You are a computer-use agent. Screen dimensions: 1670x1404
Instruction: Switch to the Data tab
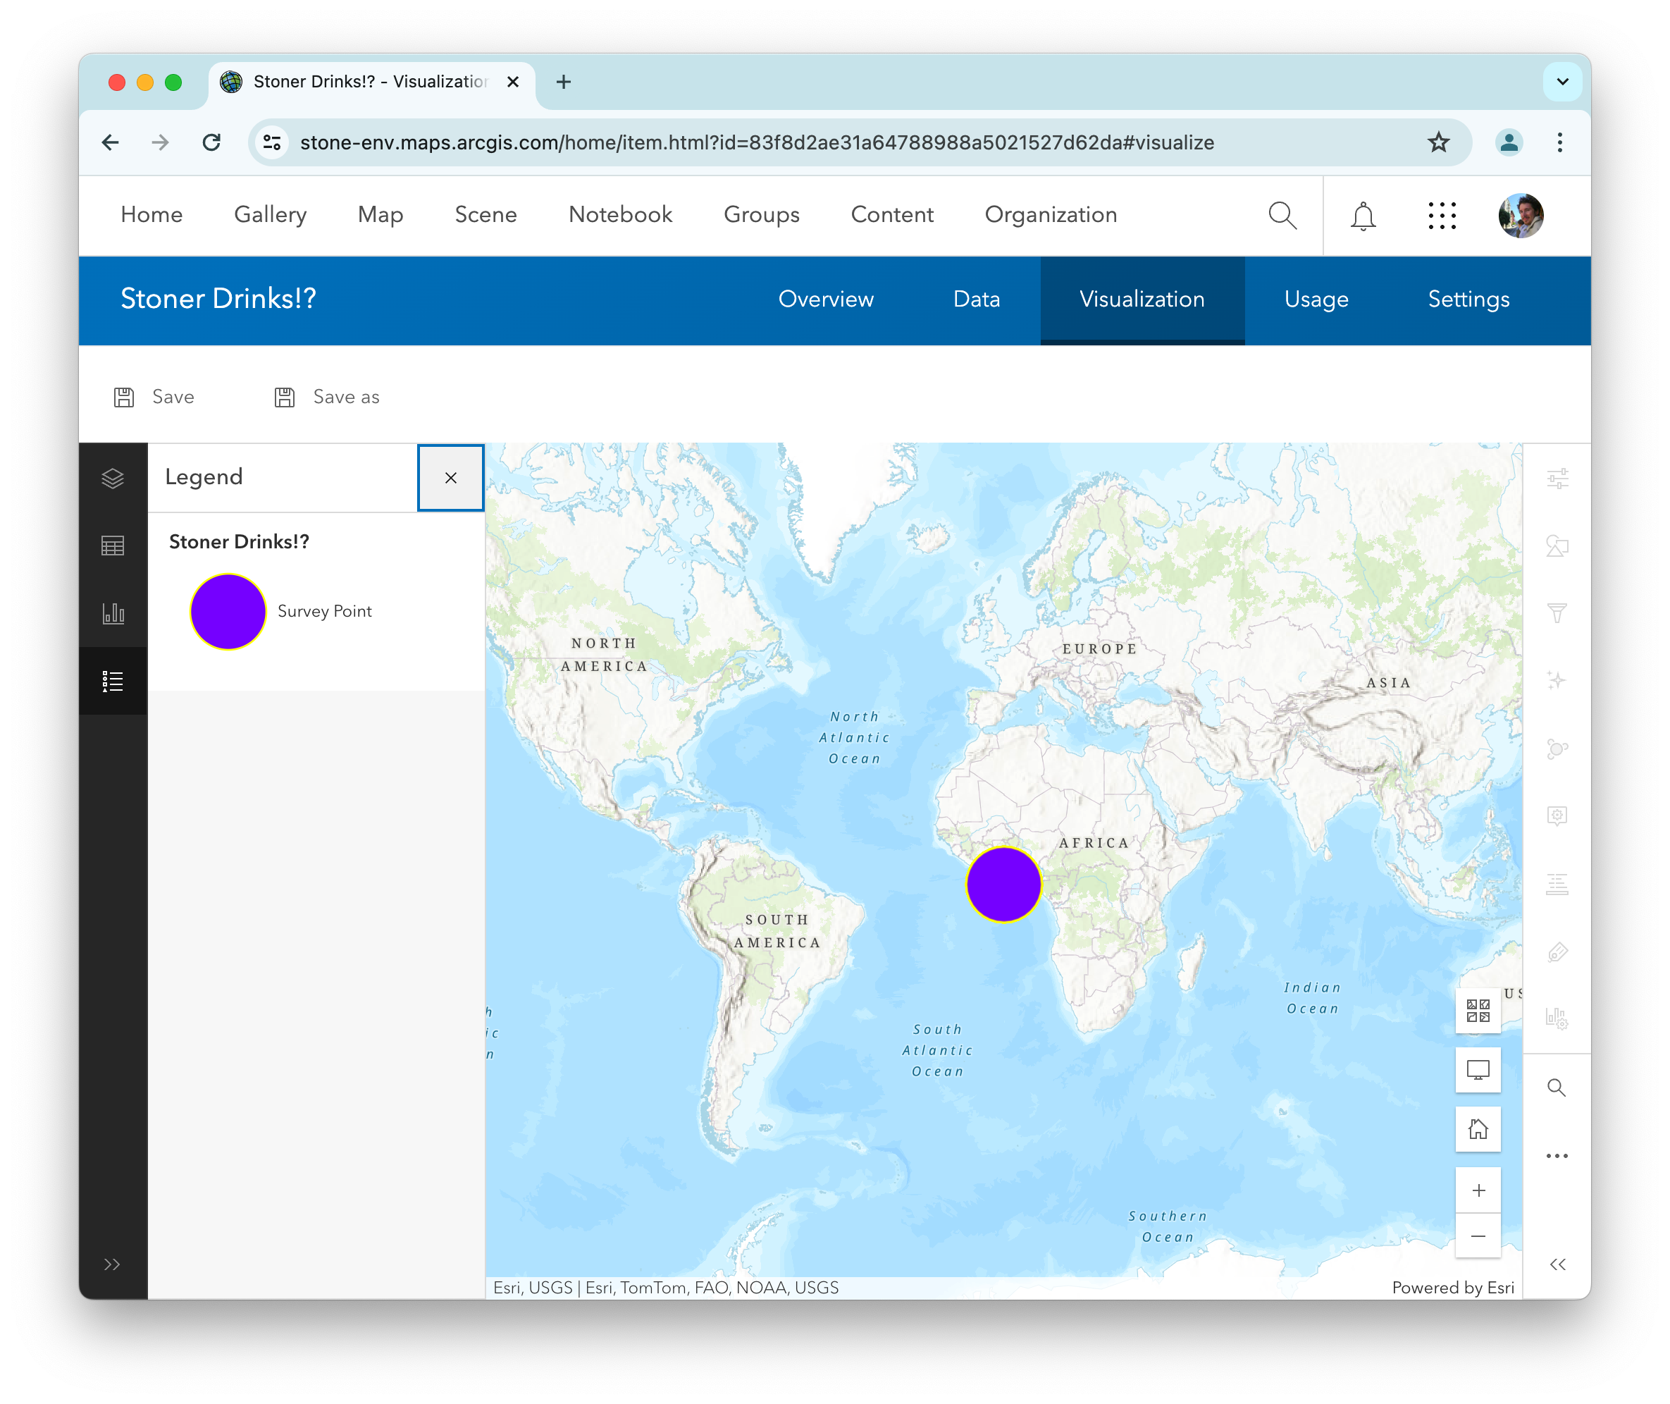point(976,300)
